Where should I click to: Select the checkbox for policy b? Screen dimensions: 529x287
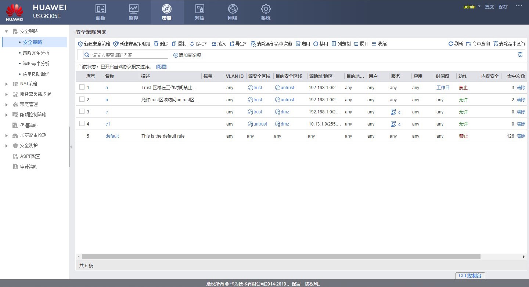82,99
